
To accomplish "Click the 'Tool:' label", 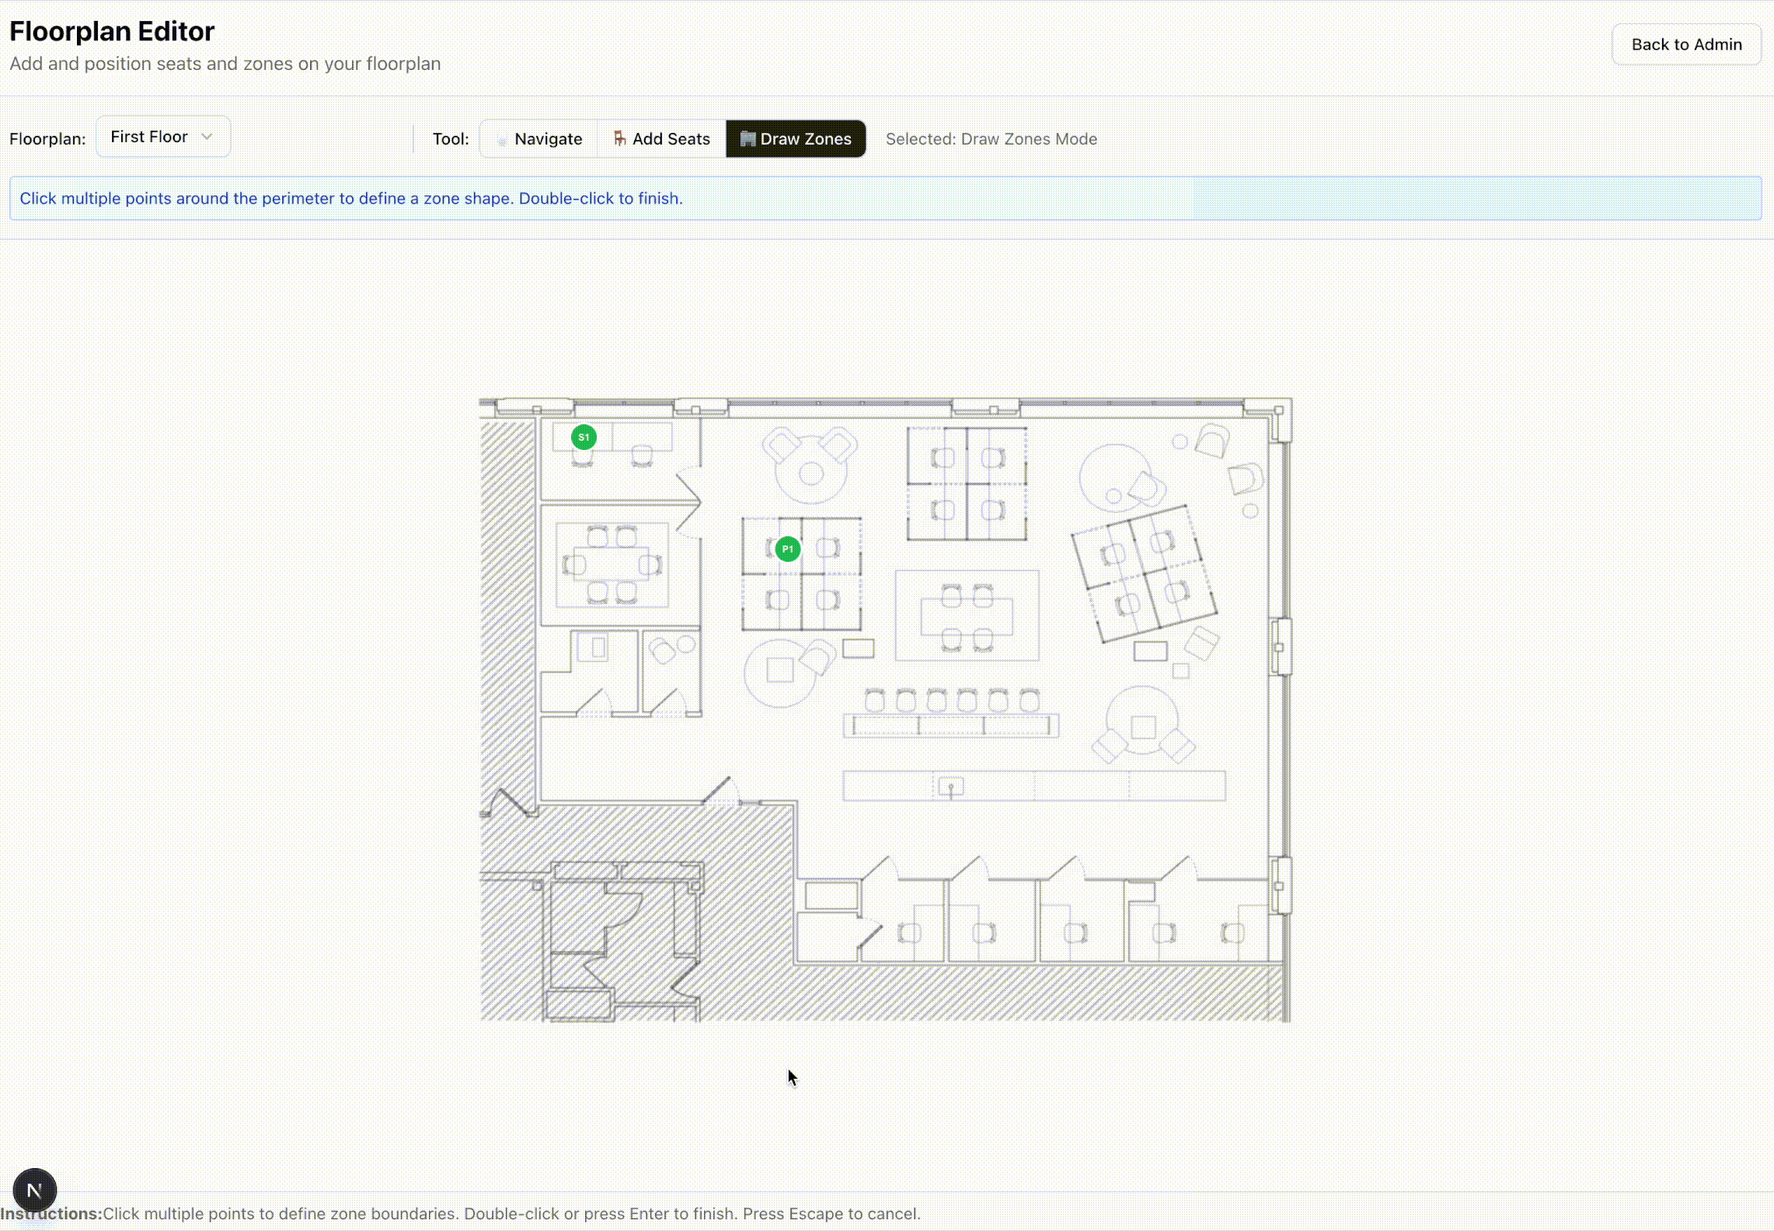I will [451, 139].
